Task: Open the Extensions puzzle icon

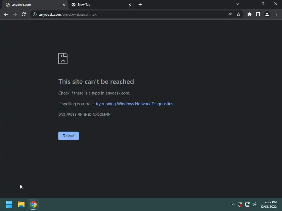Action: (x=250, y=14)
